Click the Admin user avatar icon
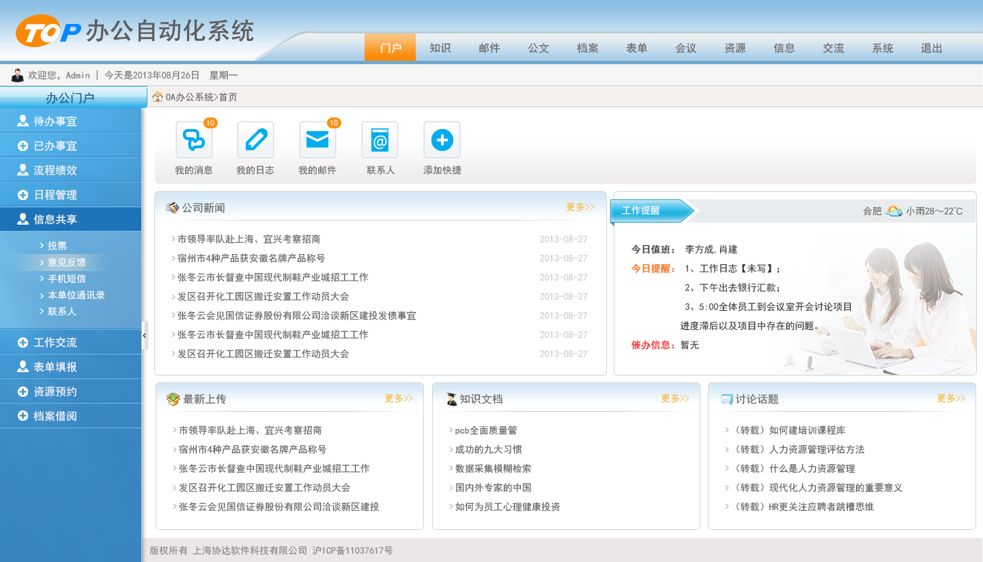 [x=18, y=75]
